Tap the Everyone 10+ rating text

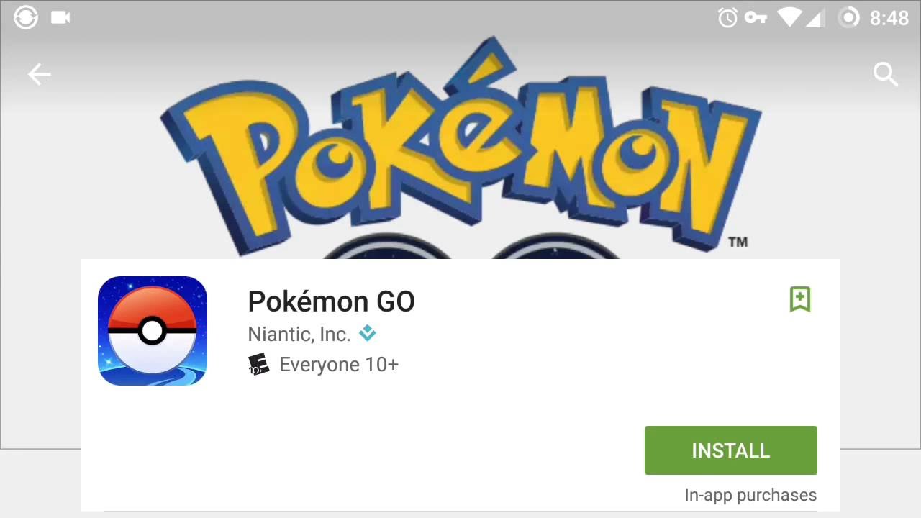(339, 365)
